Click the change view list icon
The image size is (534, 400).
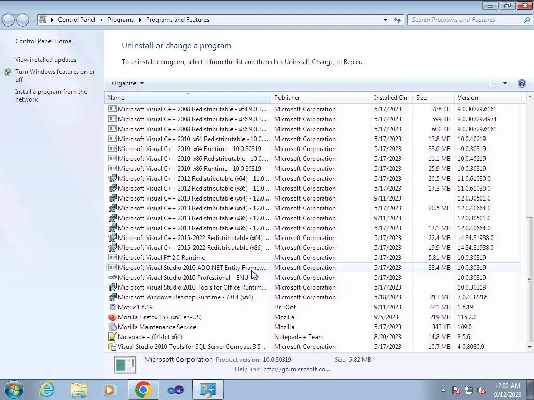[x=492, y=83]
